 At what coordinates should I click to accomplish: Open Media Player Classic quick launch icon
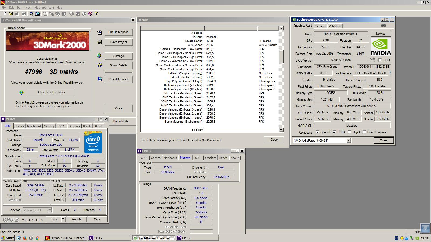click(x=31, y=238)
